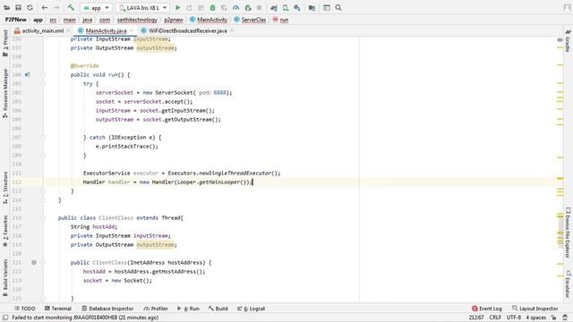Click the Search Everywhere magnifier icon
The height and width of the screenshot is (322, 573).
point(338,8)
